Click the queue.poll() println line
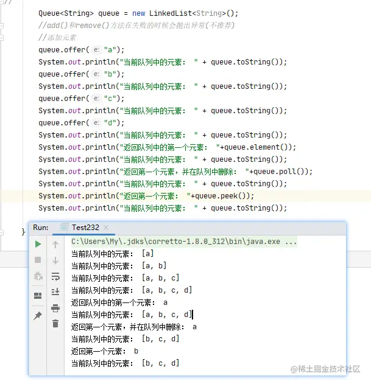Viewport: 371px width, 384px height. (175, 172)
